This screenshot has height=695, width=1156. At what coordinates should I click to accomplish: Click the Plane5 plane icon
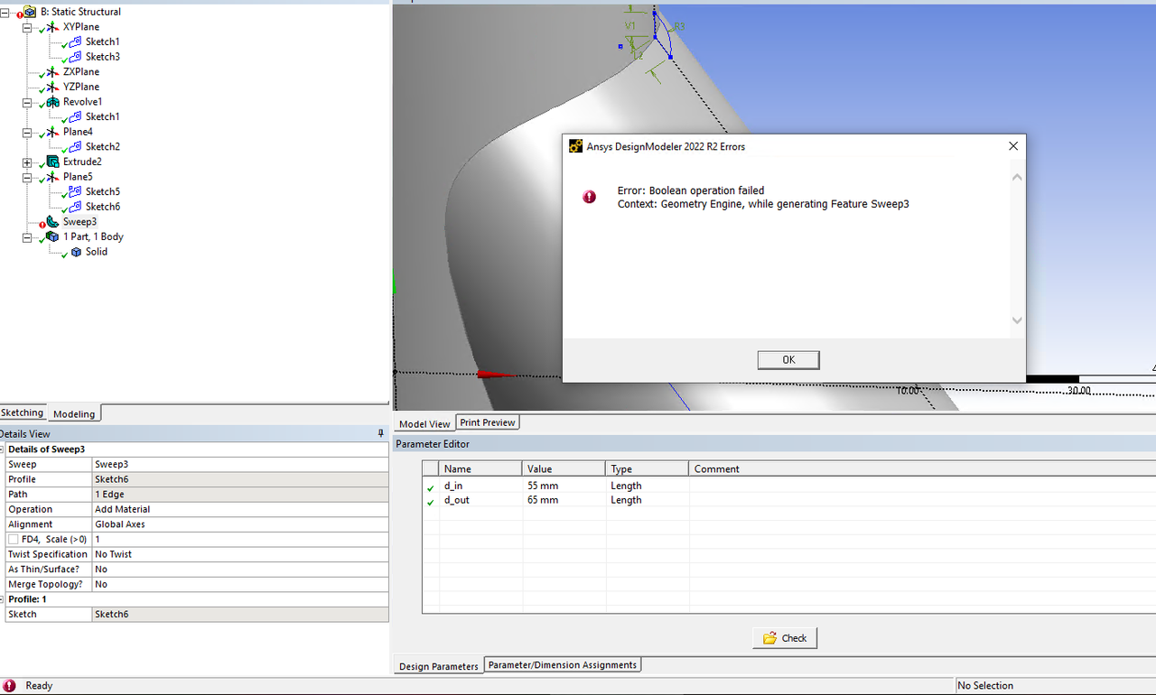pos(53,177)
